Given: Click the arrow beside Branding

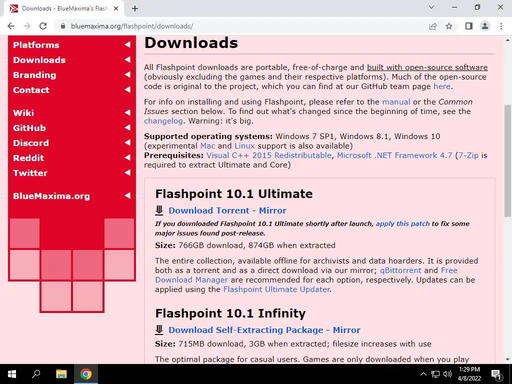Looking at the screenshot, I should click(x=127, y=74).
